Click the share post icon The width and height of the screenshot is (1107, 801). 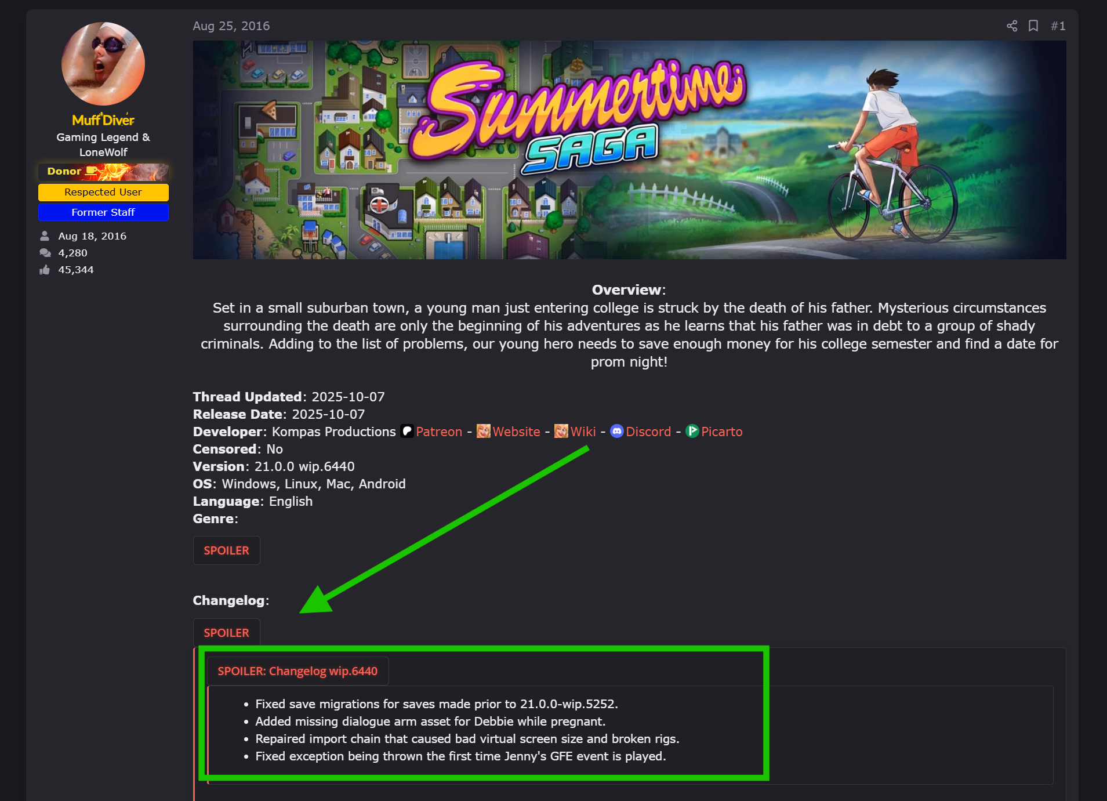[1012, 26]
